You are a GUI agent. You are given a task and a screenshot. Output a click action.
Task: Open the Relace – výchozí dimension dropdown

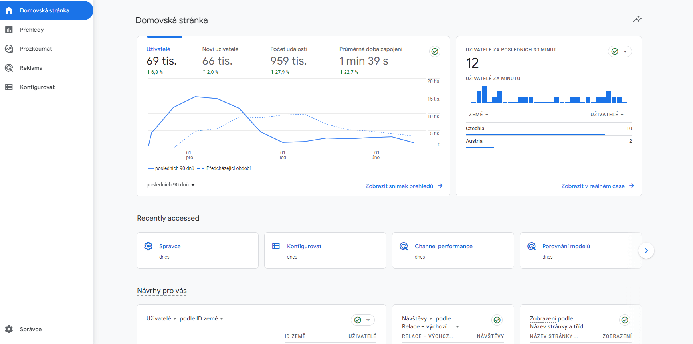click(x=431, y=326)
